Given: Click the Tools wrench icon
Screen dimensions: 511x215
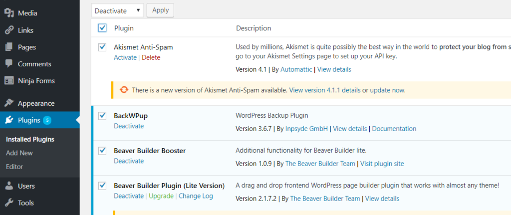Looking at the screenshot, I should pos(9,203).
